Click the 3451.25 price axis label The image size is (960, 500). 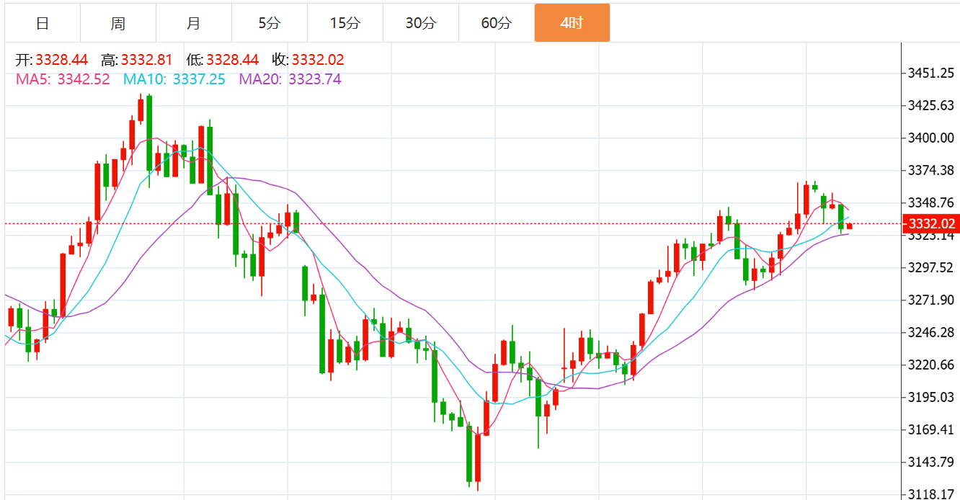point(931,73)
